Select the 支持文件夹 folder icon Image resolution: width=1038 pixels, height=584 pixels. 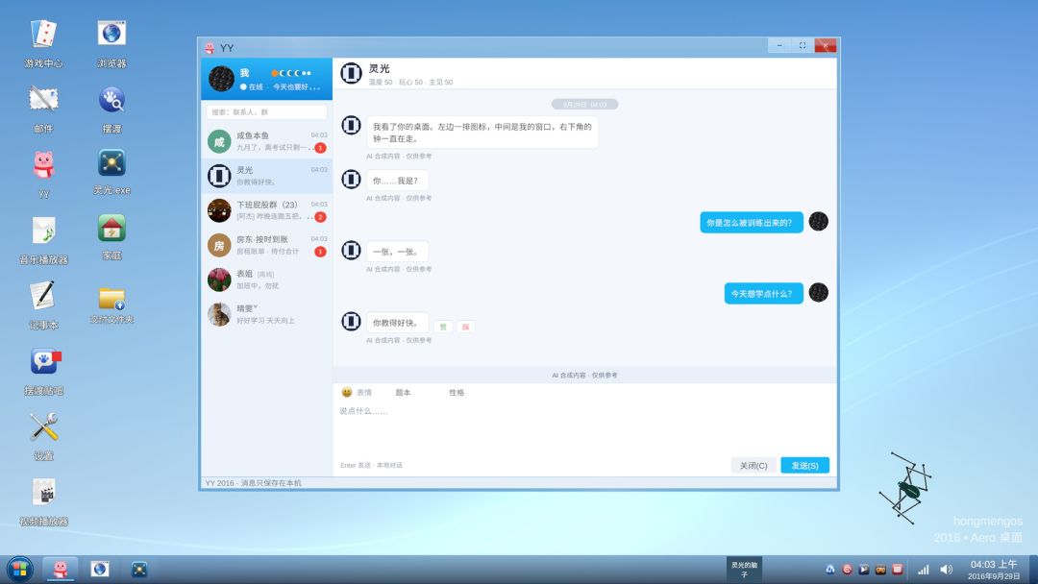111,304
